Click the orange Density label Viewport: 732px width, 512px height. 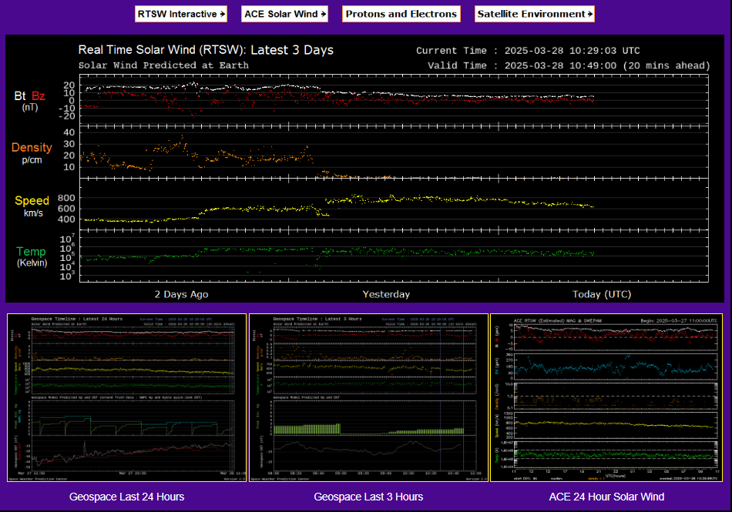(x=32, y=147)
